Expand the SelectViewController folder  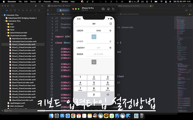coord(6,33)
